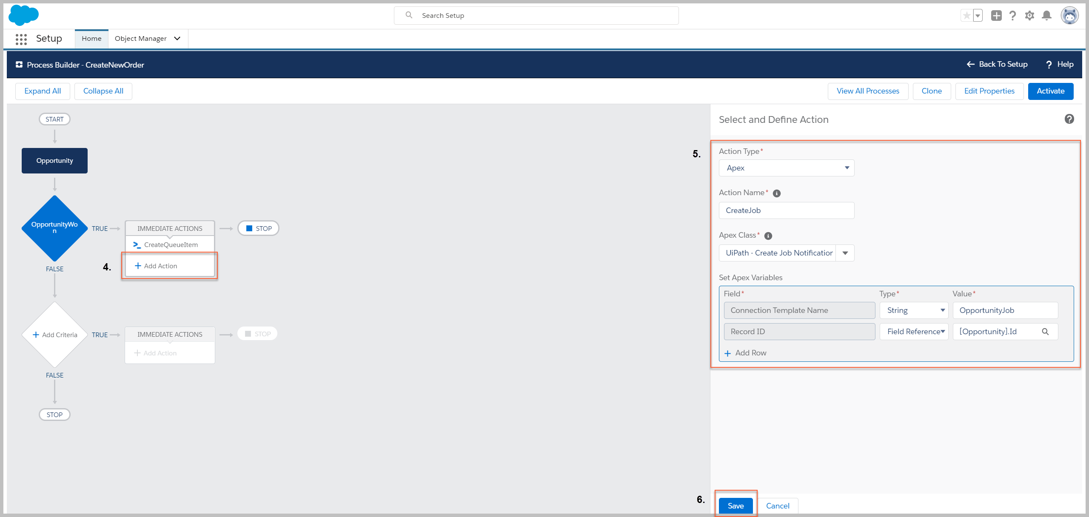Click the Search Setup field
The height and width of the screenshot is (517, 1089).
(x=536, y=15)
